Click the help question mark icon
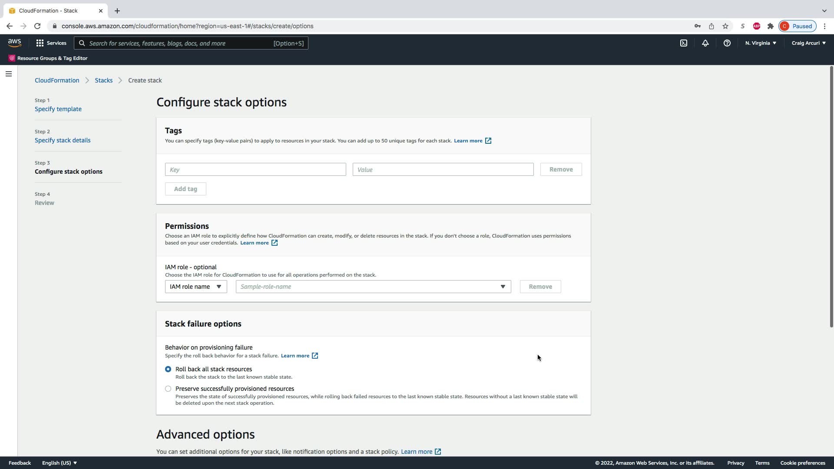The image size is (834, 469). pos(727,43)
